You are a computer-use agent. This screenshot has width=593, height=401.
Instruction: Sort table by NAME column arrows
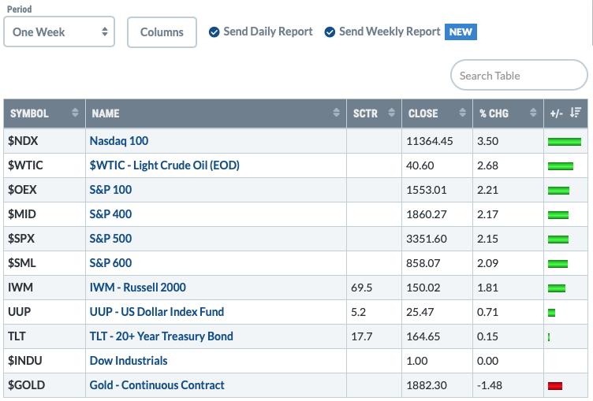[x=336, y=113]
